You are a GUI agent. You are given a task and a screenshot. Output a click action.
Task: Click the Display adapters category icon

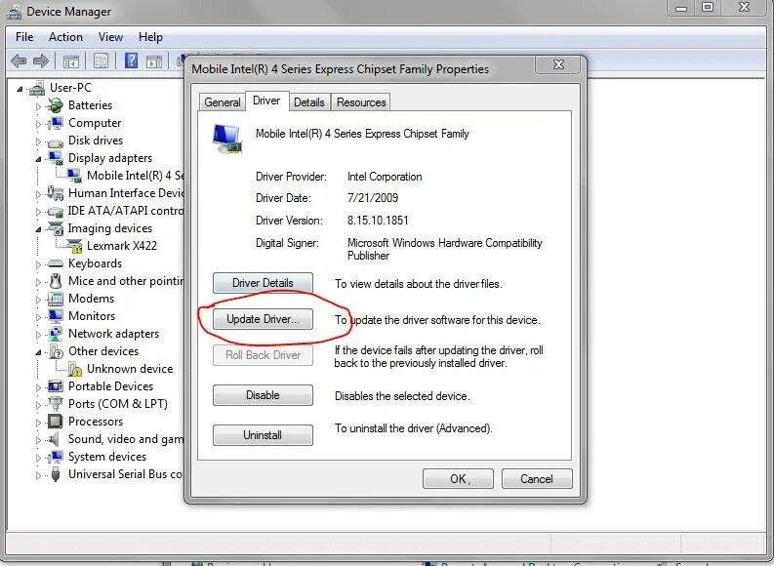(56, 158)
